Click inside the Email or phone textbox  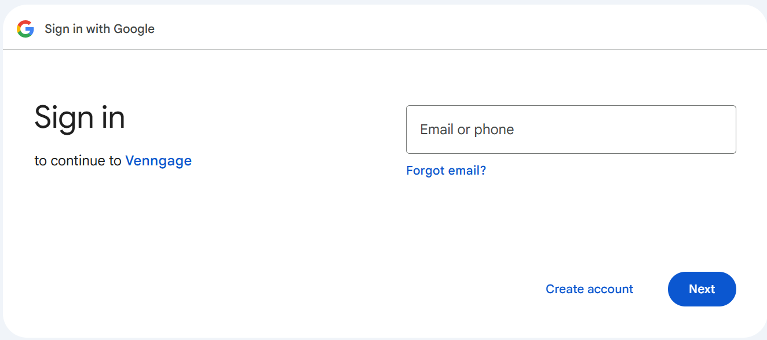tap(571, 130)
